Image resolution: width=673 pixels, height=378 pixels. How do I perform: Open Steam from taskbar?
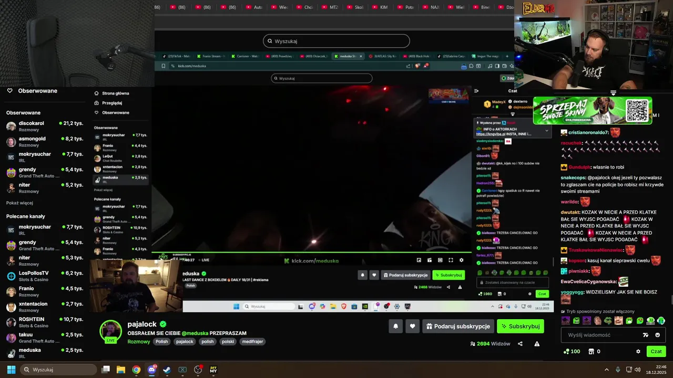(x=167, y=370)
